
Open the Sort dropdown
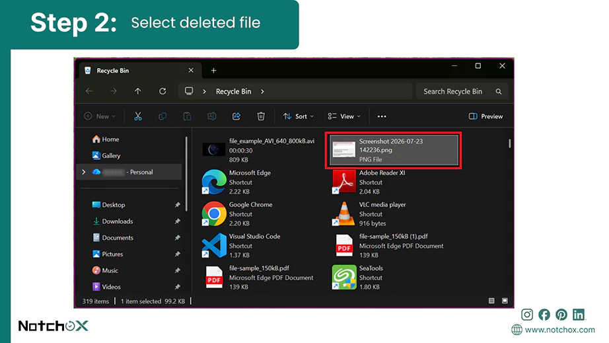[x=299, y=116]
